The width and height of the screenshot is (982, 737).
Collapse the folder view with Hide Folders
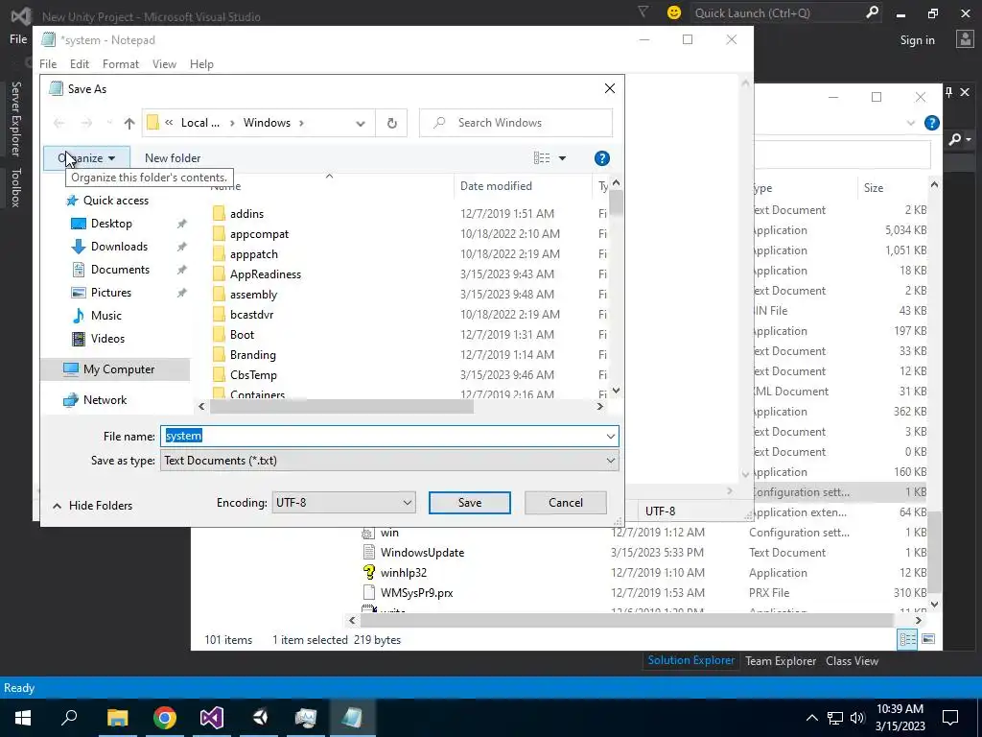[x=92, y=506]
